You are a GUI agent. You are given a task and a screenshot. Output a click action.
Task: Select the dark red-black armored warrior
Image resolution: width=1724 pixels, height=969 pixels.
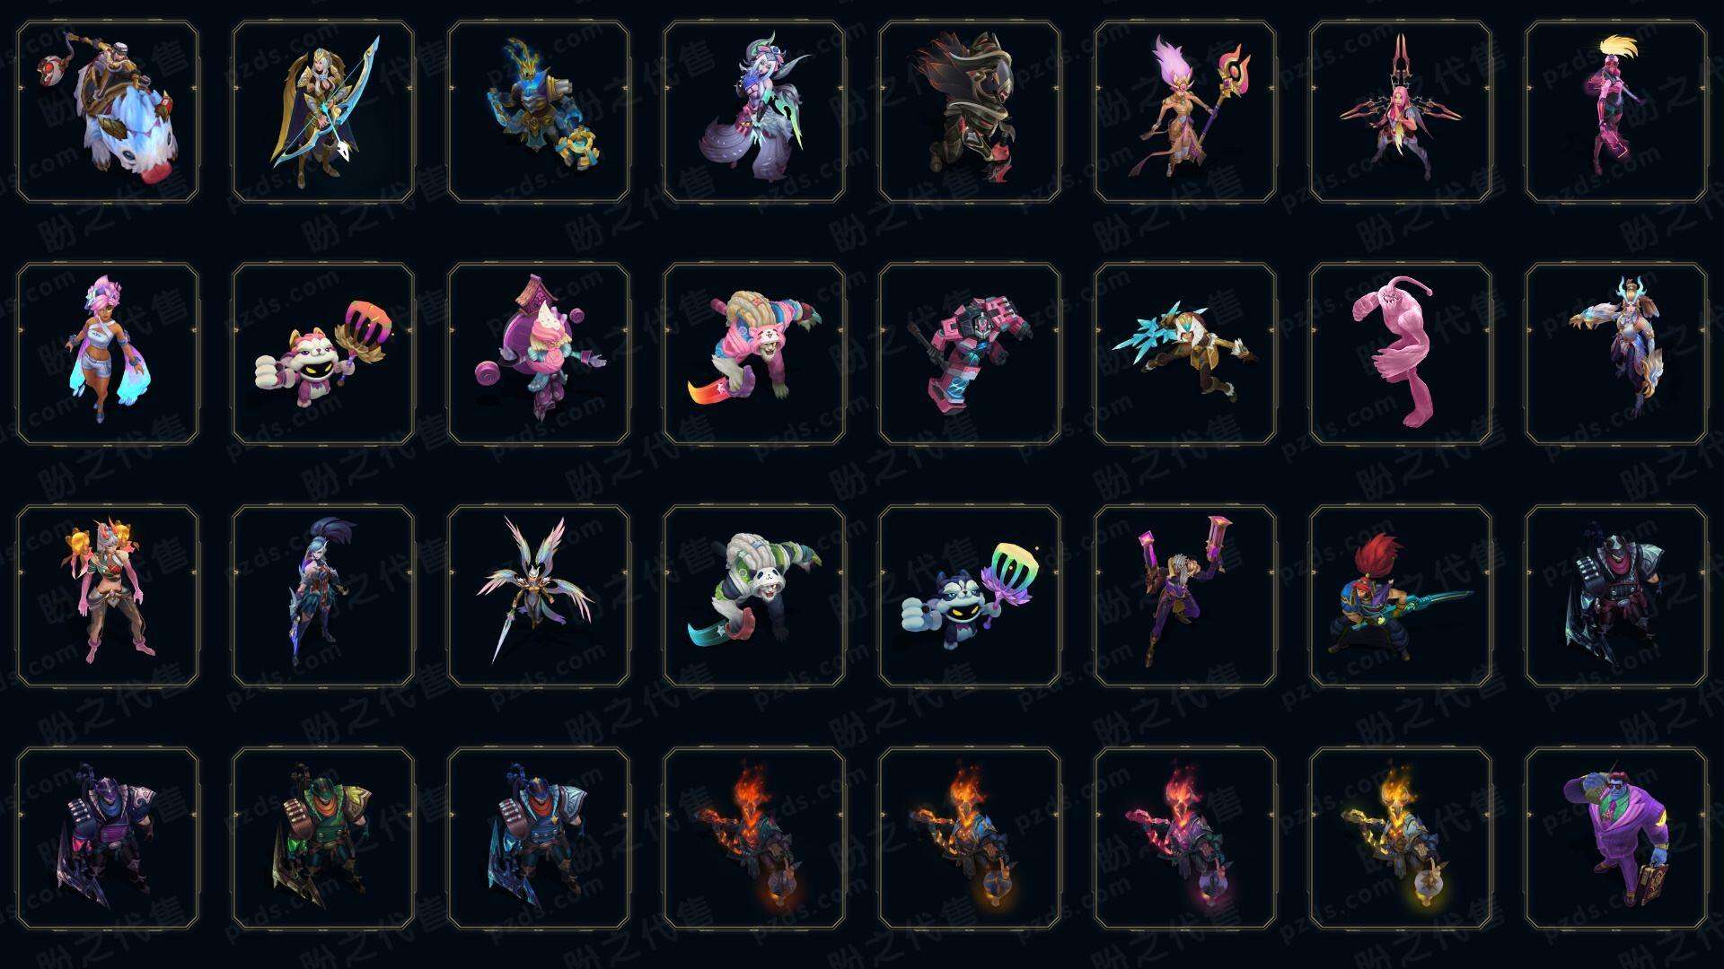point(970,112)
